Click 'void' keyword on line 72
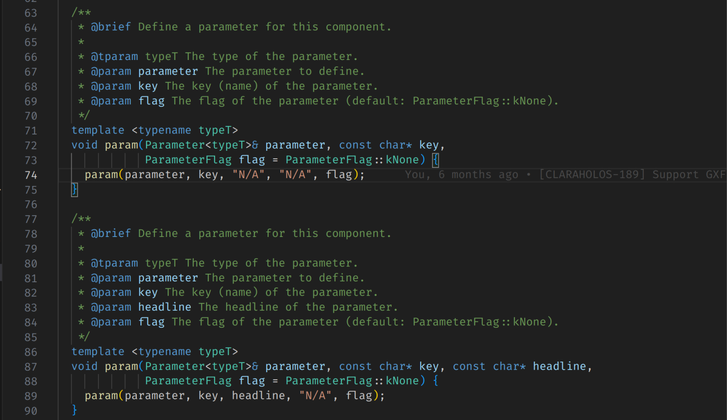Viewport: 727px width, 420px height. (84, 145)
